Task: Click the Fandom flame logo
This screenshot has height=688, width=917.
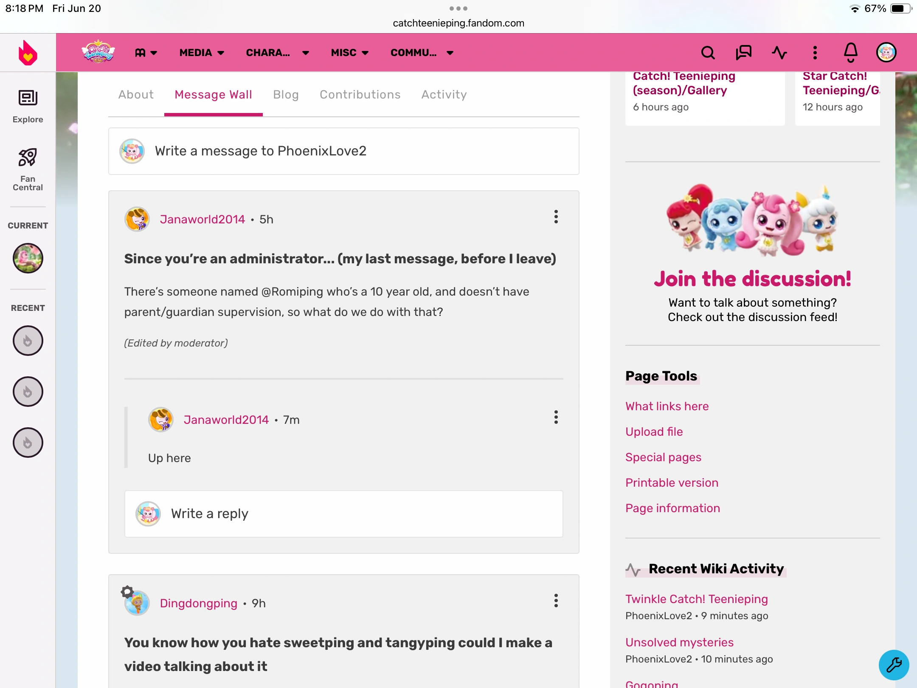Action: click(28, 53)
